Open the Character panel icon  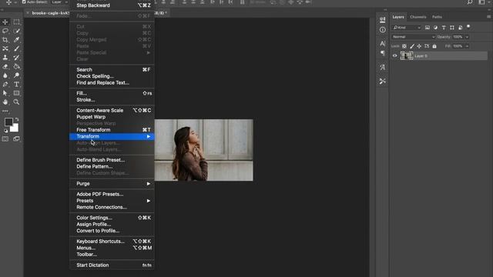tap(382, 43)
